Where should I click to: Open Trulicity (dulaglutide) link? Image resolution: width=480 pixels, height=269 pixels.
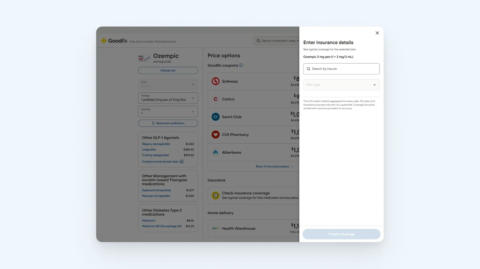pyautogui.click(x=155, y=155)
